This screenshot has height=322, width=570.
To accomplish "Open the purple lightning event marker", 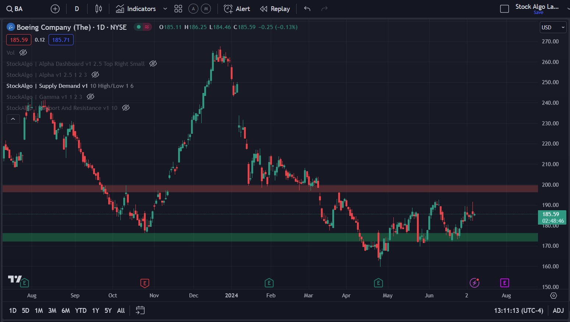I will (x=475, y=283).
